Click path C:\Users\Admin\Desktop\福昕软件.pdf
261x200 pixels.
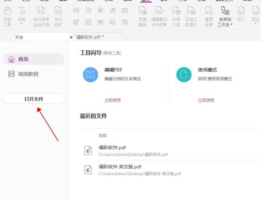[133, 154]
